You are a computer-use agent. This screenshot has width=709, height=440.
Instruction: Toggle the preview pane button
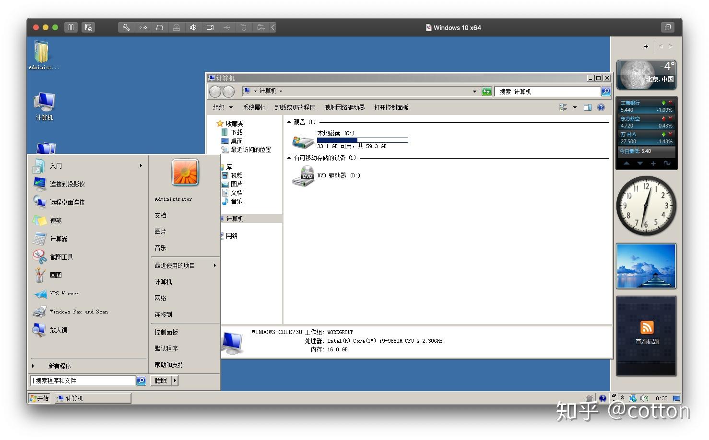pos(588,107)
